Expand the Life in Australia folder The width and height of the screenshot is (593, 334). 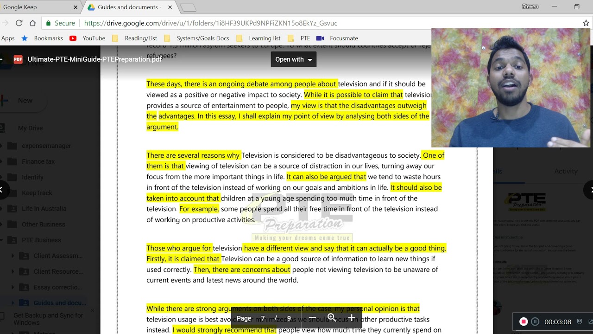pos(2,209)
